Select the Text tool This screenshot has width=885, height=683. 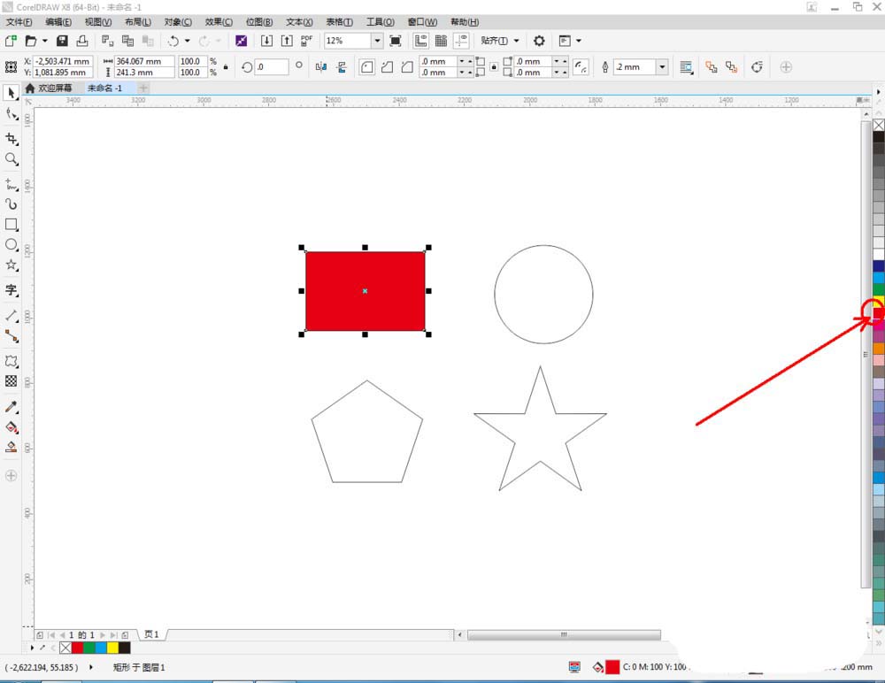pyautogui.click(x=12, y=291)
